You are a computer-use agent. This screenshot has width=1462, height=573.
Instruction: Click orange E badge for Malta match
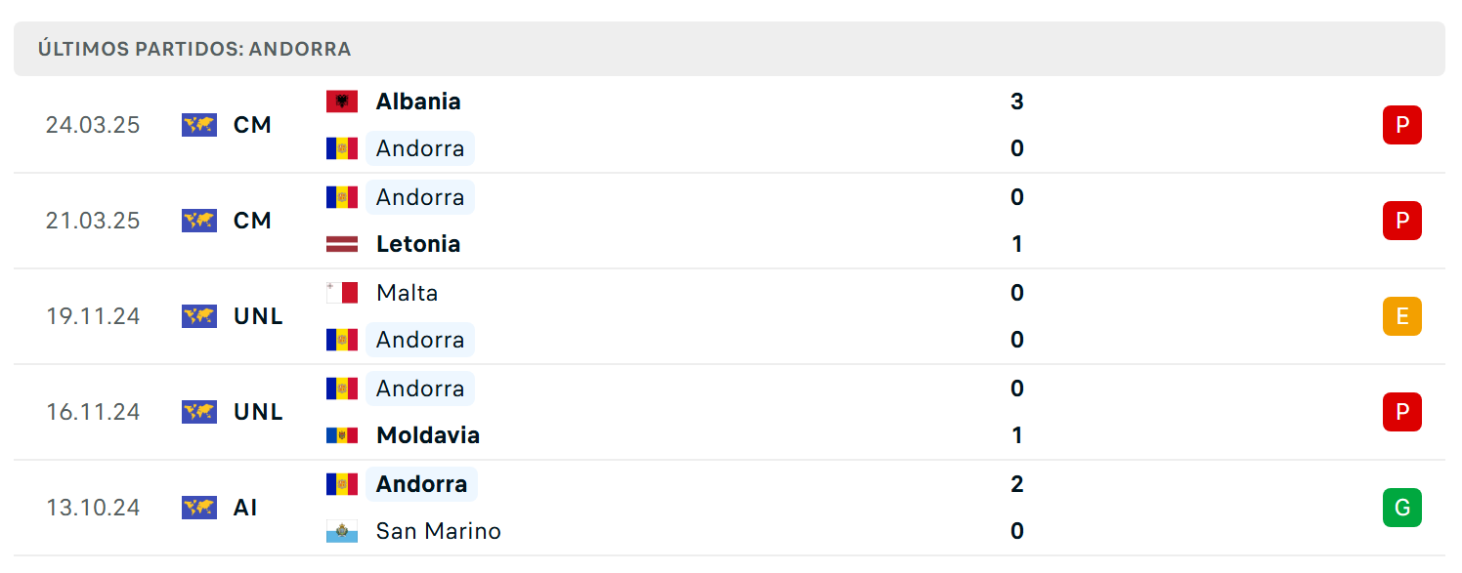(x=1401, y=316)
